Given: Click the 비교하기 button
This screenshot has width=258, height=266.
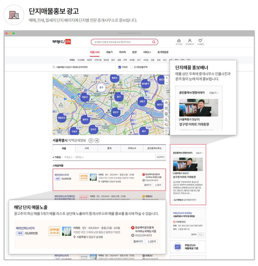Looking at the screenshot, I should click(x=161, y=157).
